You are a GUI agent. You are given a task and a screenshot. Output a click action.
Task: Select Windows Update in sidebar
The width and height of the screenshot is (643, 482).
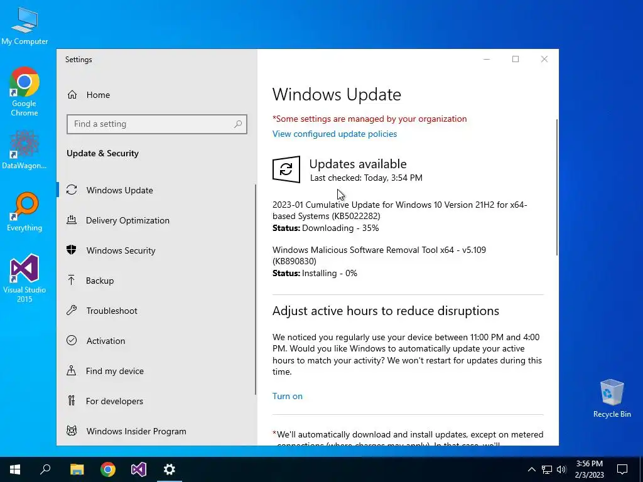[x=156, y=190]
